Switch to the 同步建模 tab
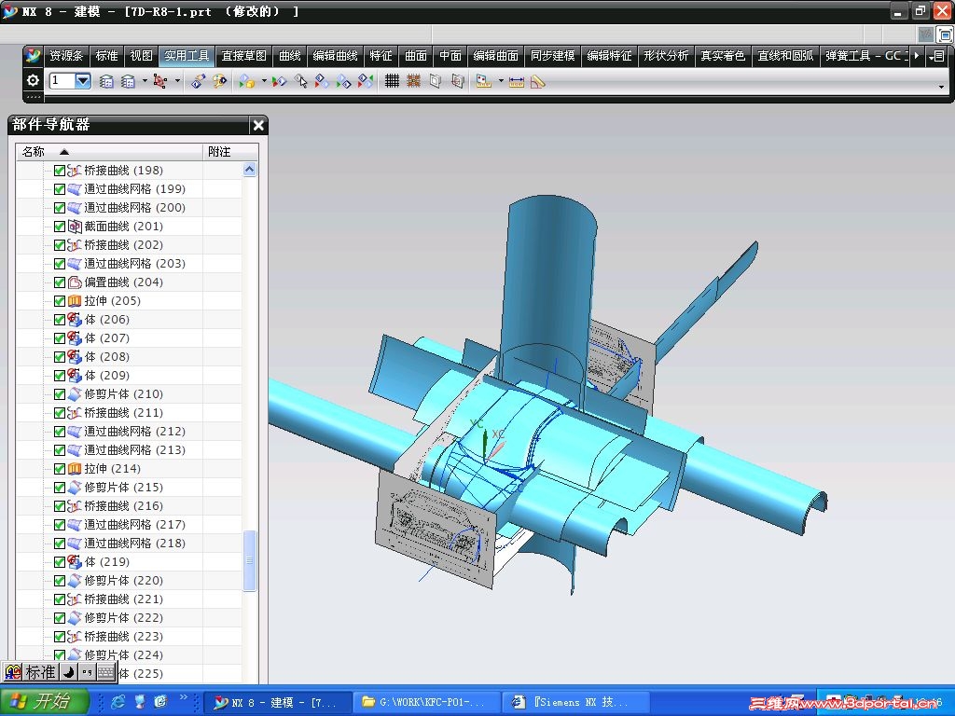 coord(552,56)
